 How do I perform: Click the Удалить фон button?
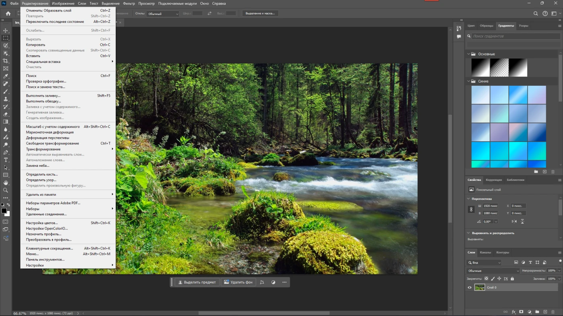coord(238,282)
